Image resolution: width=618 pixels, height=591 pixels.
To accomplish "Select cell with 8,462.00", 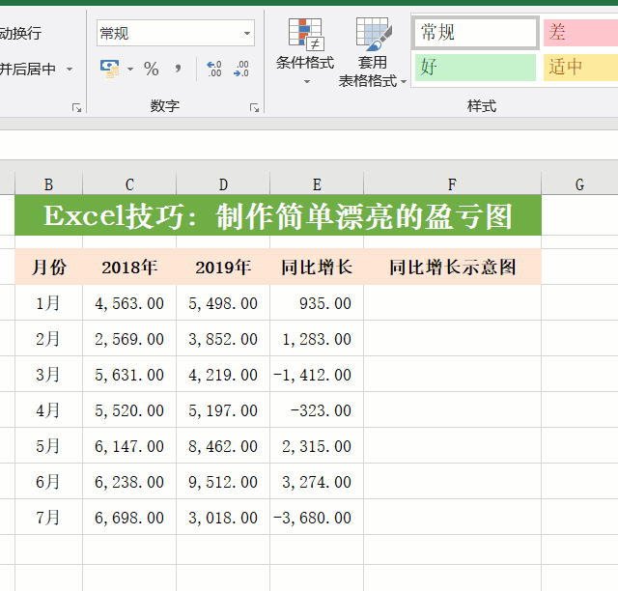I will pyautogui.click(x=223, y=445).
